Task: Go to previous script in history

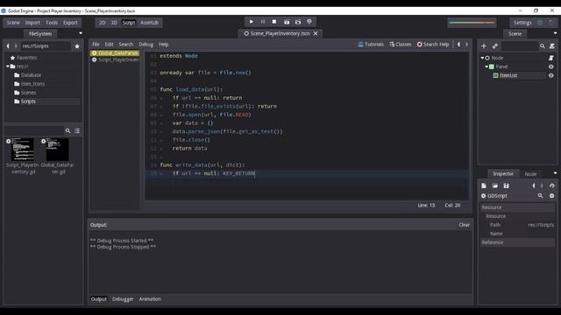Action: pyautogui.click(x=459, y=45)
